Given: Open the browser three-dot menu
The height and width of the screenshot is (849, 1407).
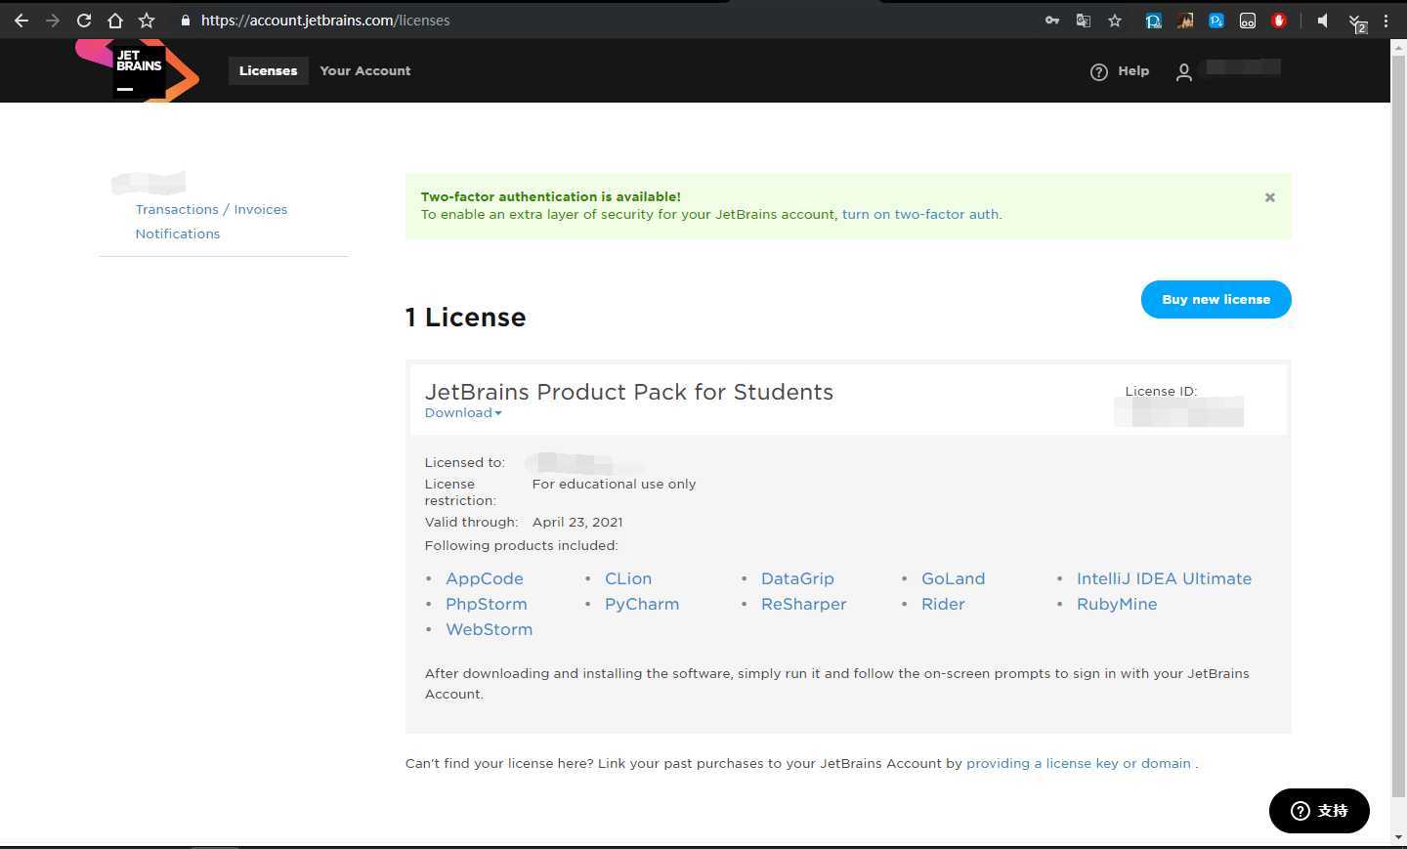Looking at the screenshot, I should pos(1386,21).
